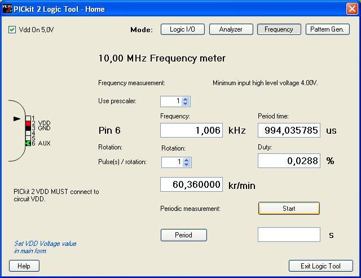Click the black pin 1 marker arrow
Screen dimensions: 361x278
[x=17, y=119]
